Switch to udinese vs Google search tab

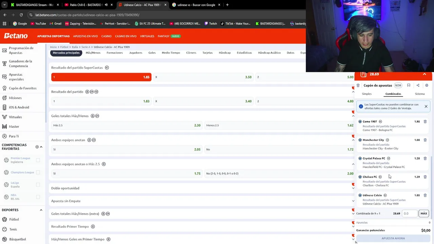(196, 5)
